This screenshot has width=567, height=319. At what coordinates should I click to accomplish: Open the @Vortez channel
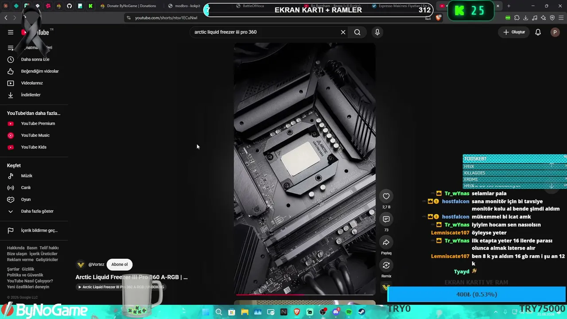[x=96, y=265]
